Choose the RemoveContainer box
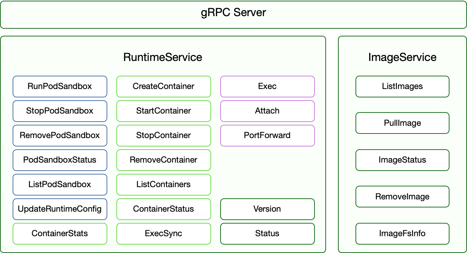Viewport: 467px width, 253px height. click(x=164, y=160)
